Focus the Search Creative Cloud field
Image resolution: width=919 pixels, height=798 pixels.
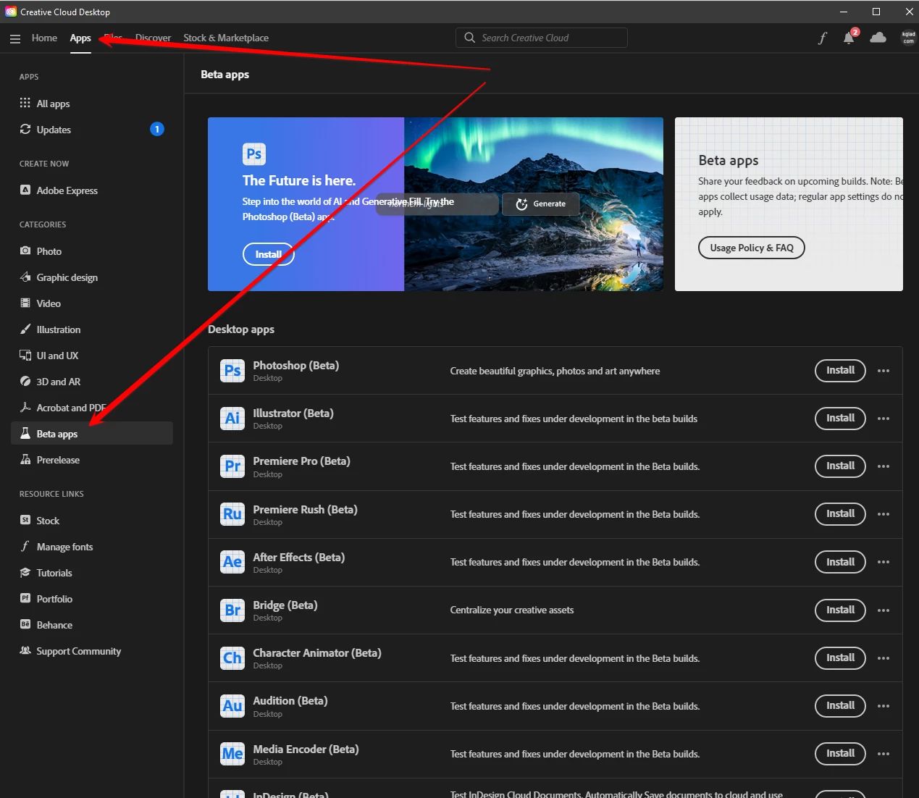click(542, 38)
